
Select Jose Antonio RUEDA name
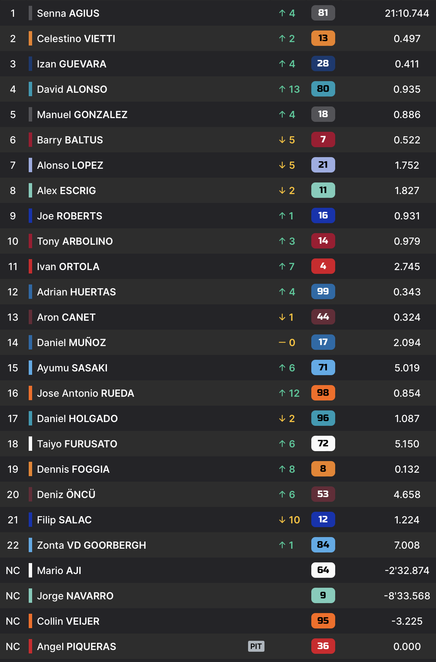pos(85,393)
